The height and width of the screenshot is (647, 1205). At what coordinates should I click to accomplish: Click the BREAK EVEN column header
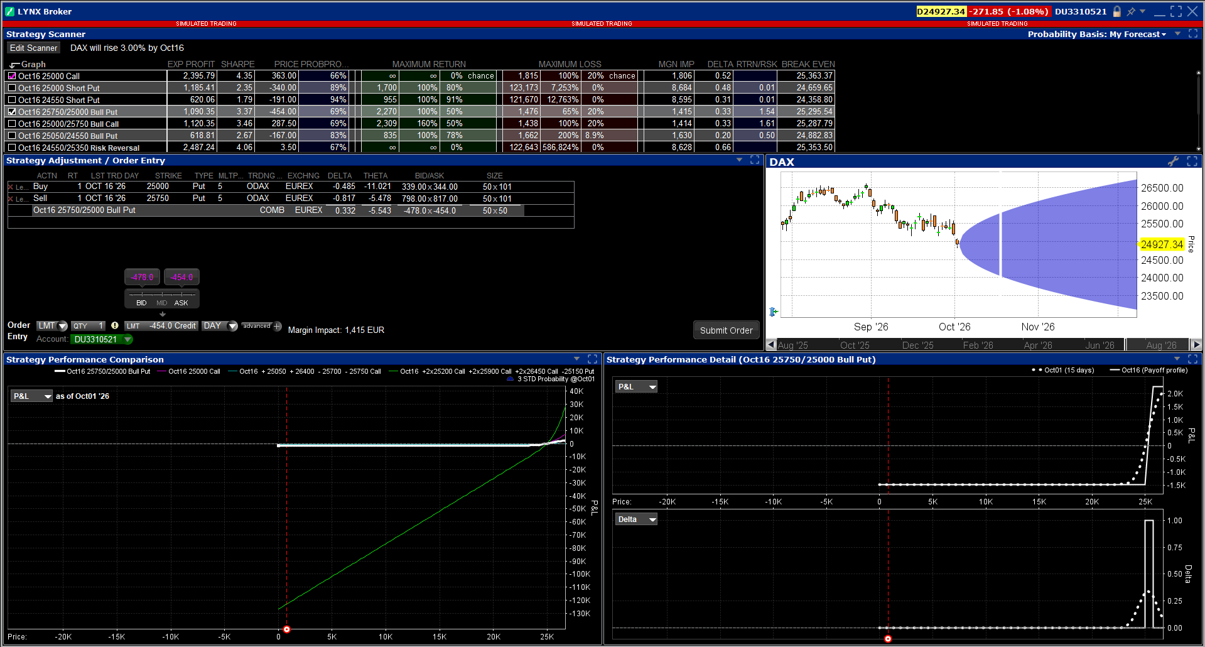tap(808, 64)
